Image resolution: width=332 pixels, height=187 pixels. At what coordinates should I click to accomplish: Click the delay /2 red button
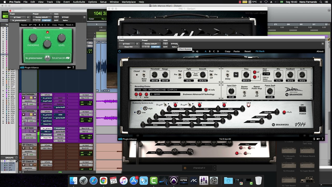tap(255, 77)
